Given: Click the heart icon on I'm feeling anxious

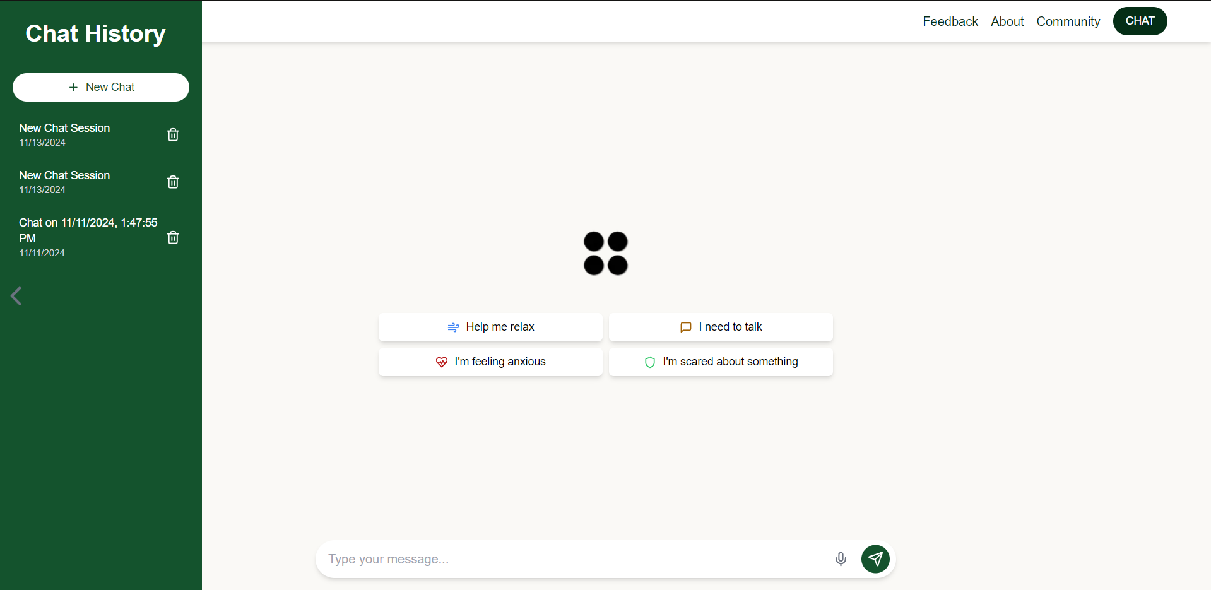Looking at the screenshot, I should click(442, 362).
